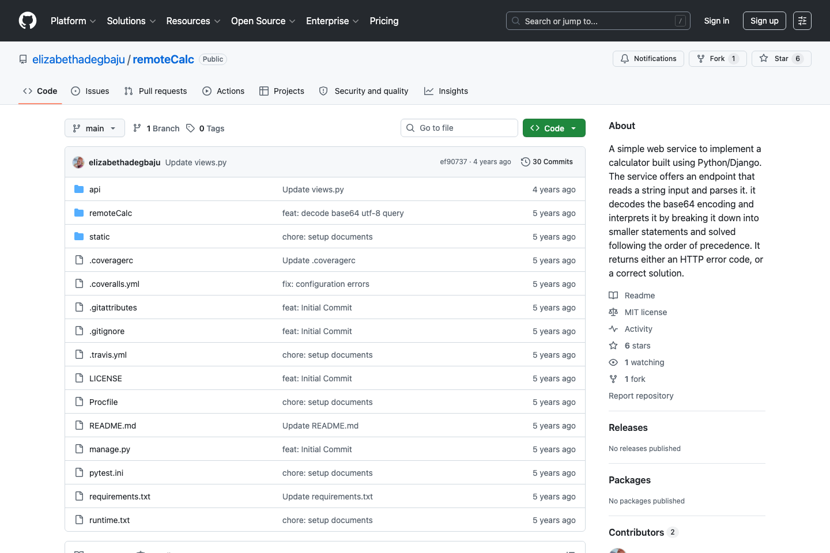
Task: Click the Activity pulse icon in sidebar
Action: (613, 328)
